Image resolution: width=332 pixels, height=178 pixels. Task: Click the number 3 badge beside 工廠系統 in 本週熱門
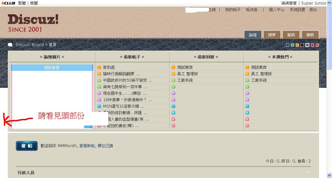(247, 80)
